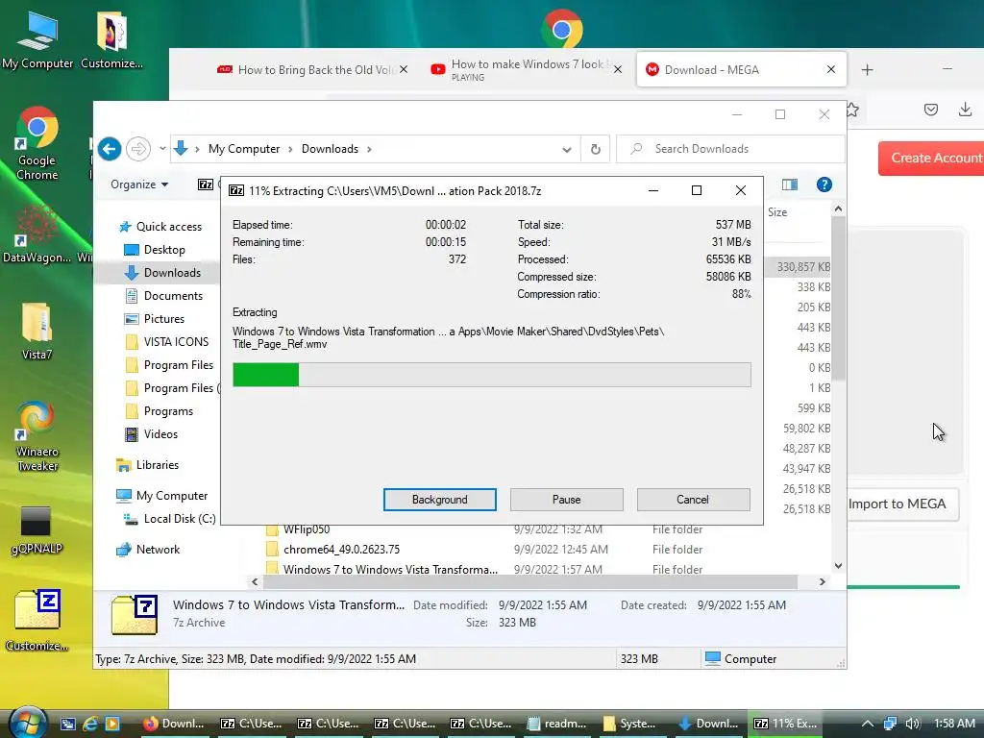The height and width of the screenshot is (738, 984).
Task: Focus the Search Downloads field
Action: click(730, 149)
